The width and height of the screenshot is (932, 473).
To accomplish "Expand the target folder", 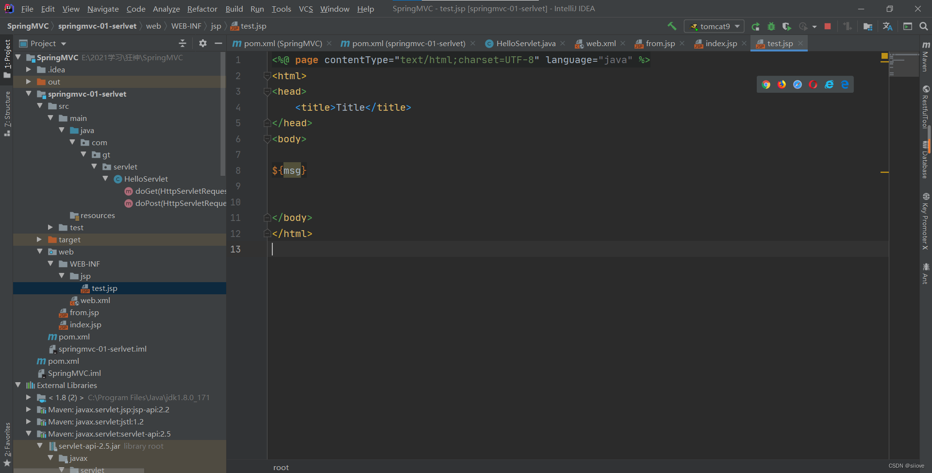I will click(x=39, y=239).
